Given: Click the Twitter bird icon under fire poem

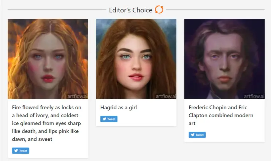Looking at the screenshot, I should tap(16, 150).
